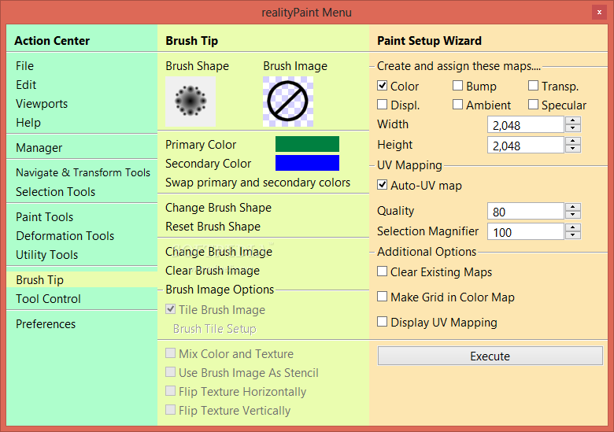614x432 pixels.
Task: Decrease Selection Magnifier with down arrow
Action: coord(573,235)
